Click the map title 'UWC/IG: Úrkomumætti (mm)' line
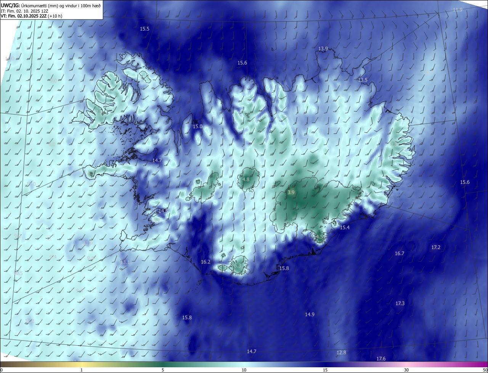Image resolution: width=488 pixels, height=373 pixels. (51, 6)
